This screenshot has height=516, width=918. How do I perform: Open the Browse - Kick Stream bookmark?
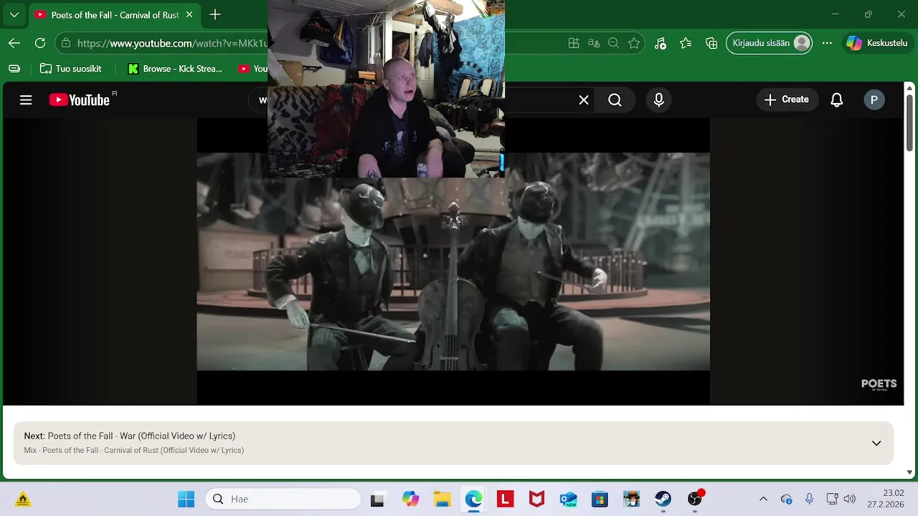176,69
